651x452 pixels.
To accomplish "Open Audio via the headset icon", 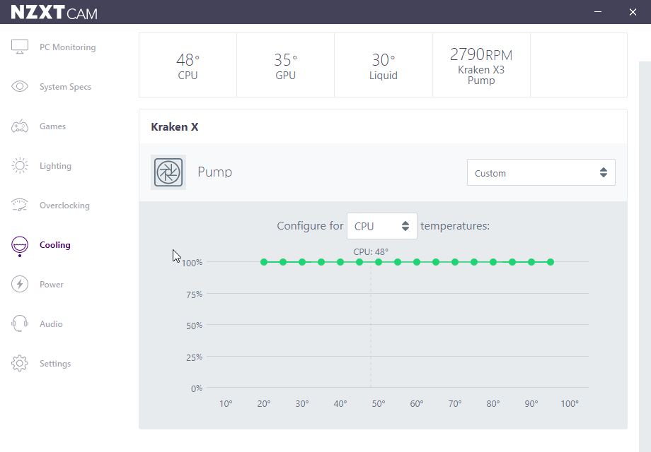I will pyautogui.click(x=20, y=324).
